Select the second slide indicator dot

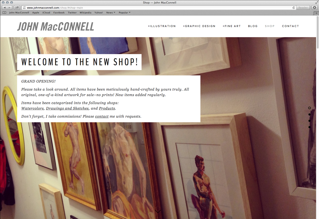pyautogui.click(x=309, y=114)
